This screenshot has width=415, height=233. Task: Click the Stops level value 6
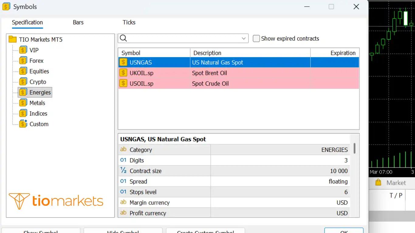tap(346, 192)
